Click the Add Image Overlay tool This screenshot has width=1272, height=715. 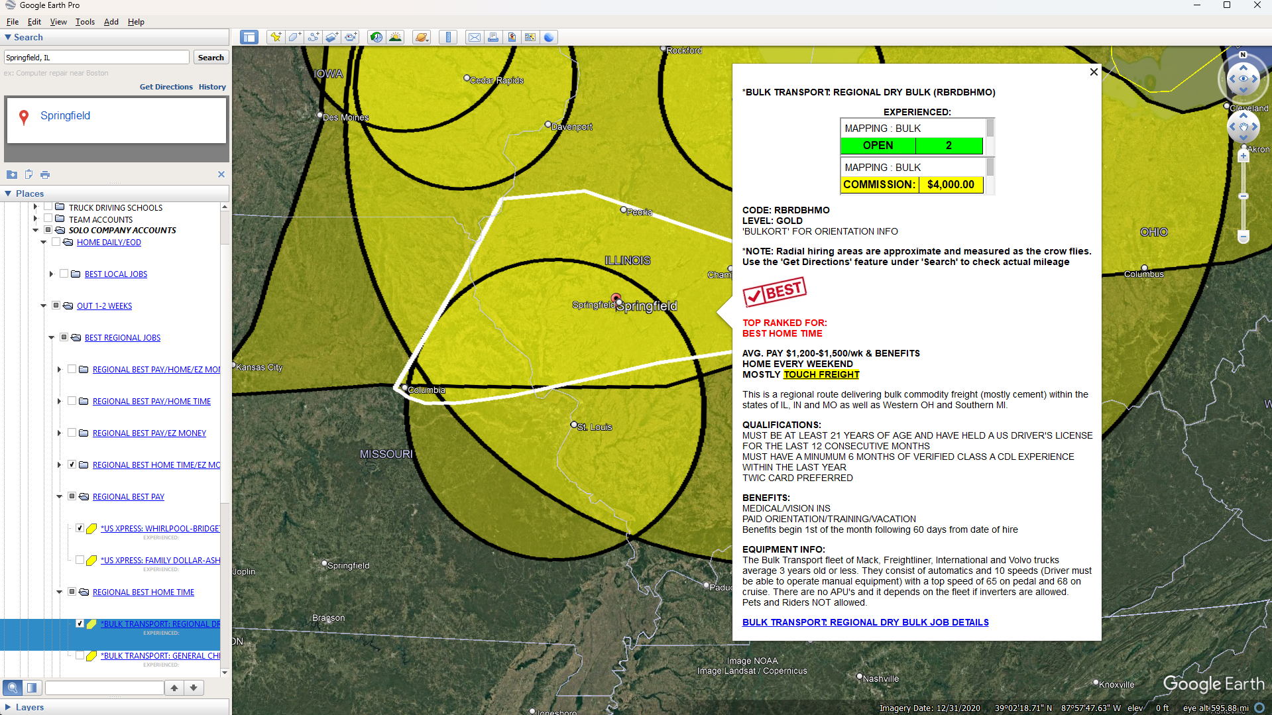[331, 37]
